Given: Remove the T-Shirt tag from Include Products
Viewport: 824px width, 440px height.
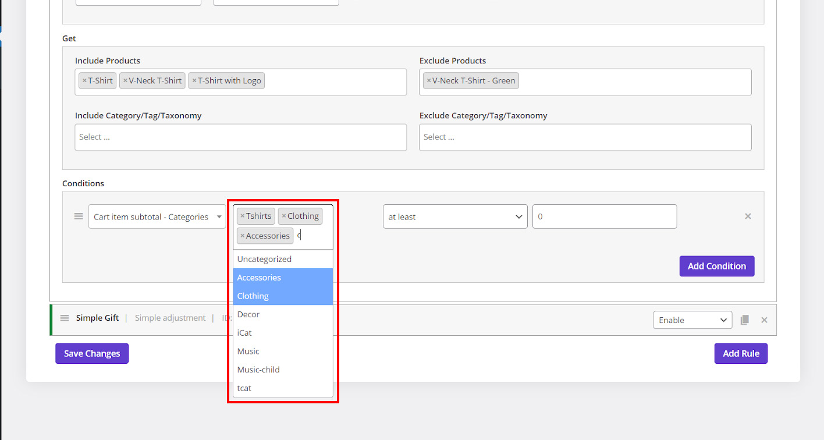Looking at the screenshot, I should coord(84,81).
